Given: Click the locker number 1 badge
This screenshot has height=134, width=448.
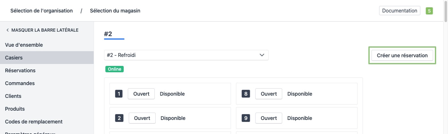Looking at the screenshot, I should tap(119, 94).
